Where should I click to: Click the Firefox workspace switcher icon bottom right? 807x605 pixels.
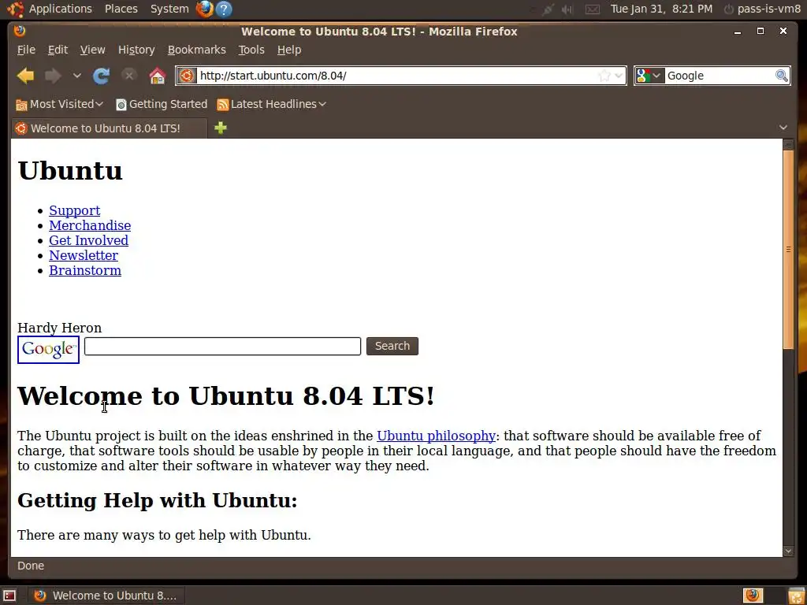tap(753, 596)
